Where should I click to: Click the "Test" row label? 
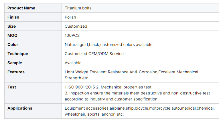tap(12, 87)
